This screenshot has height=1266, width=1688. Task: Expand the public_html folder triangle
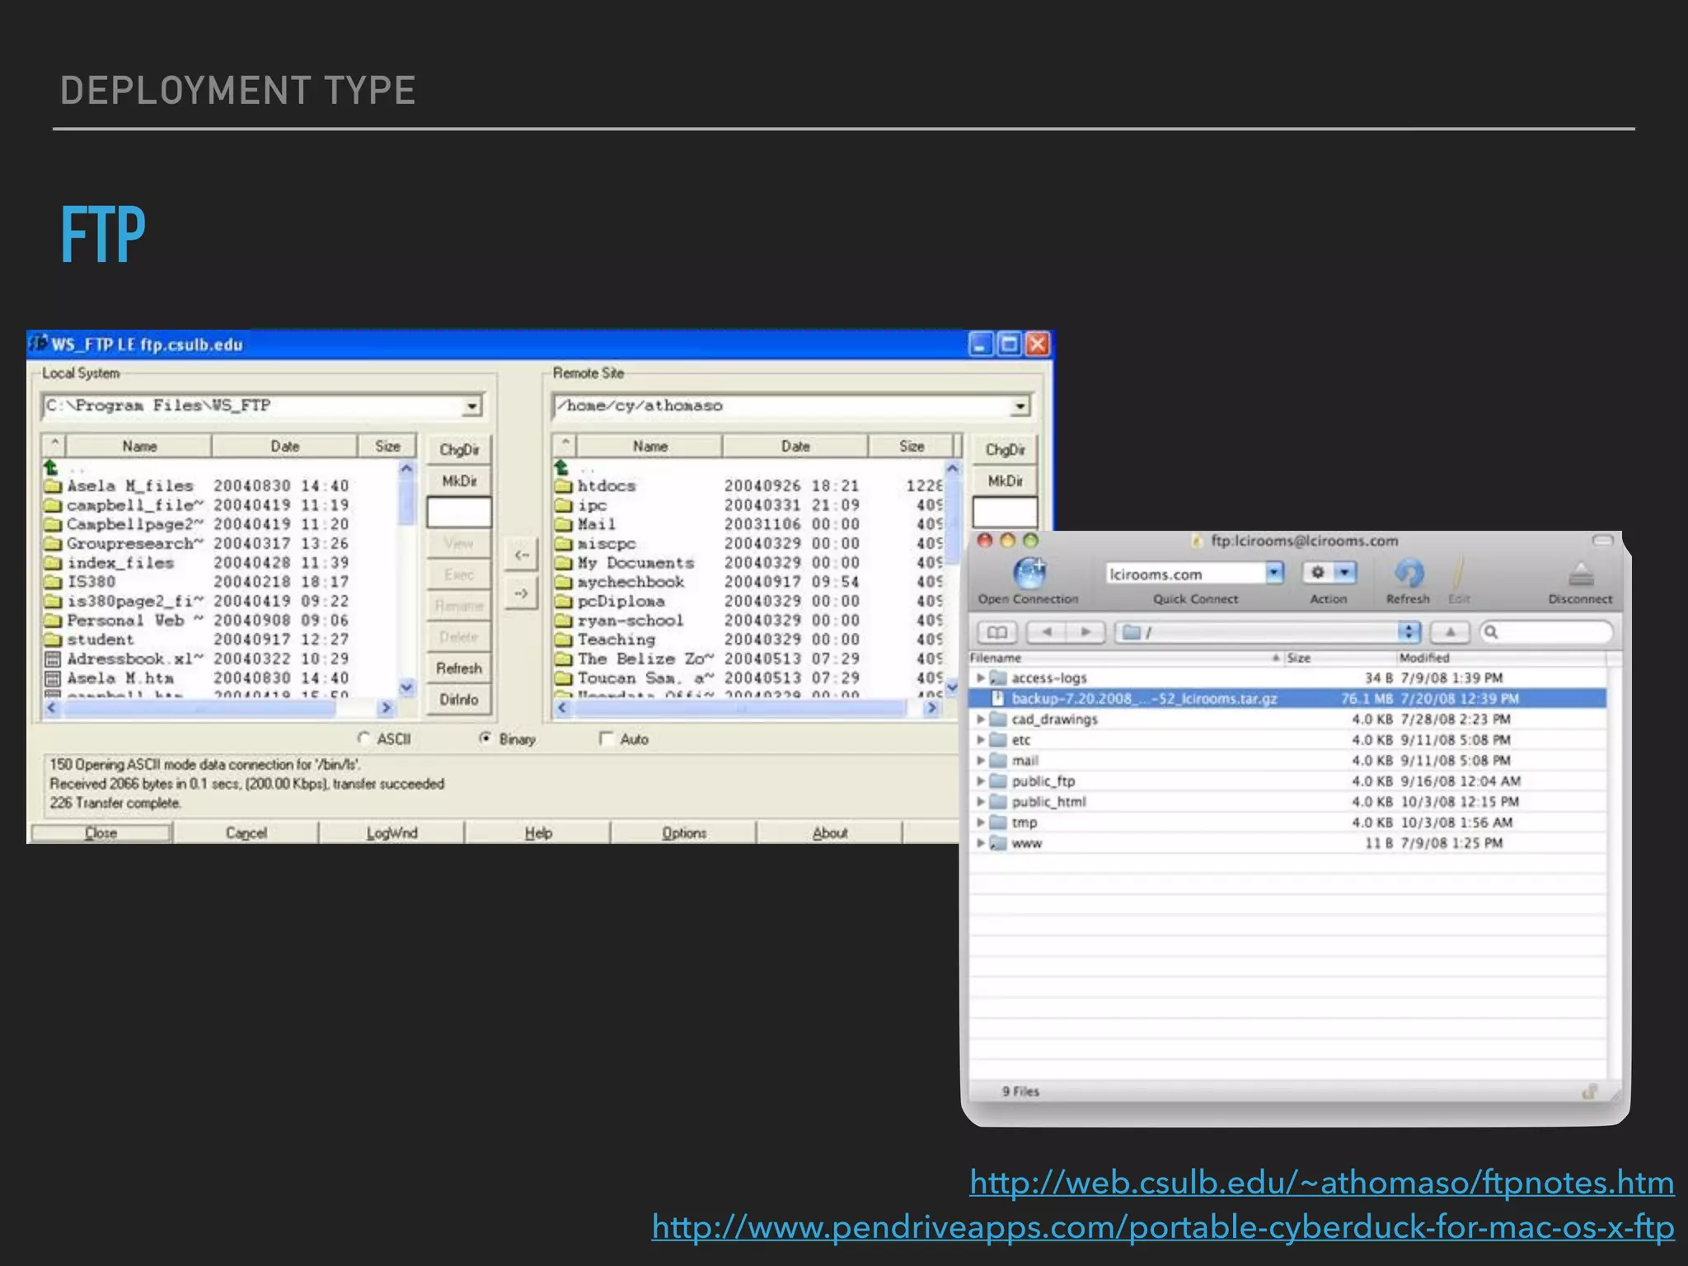pyautogui.click(x=980, y=801)
